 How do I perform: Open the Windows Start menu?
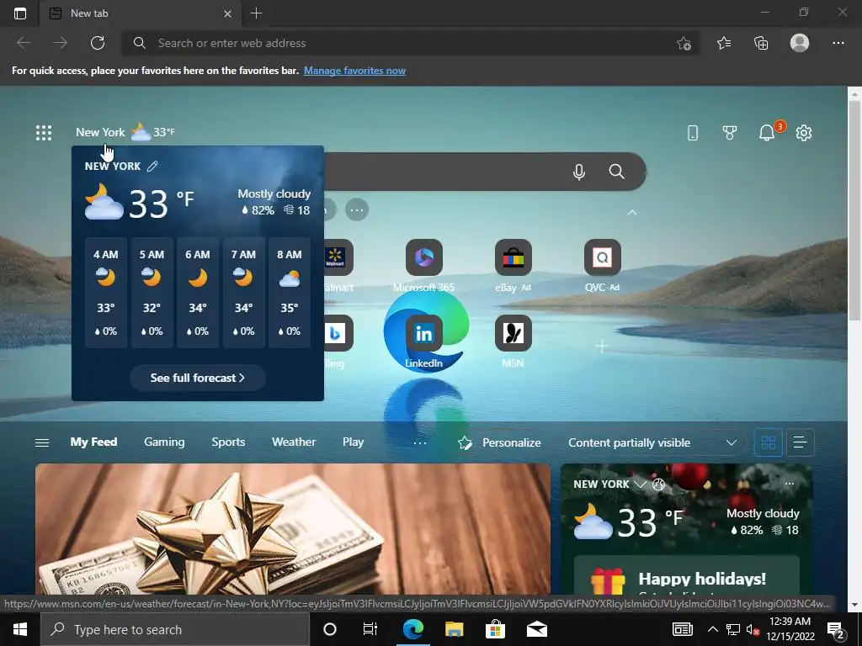20,629
